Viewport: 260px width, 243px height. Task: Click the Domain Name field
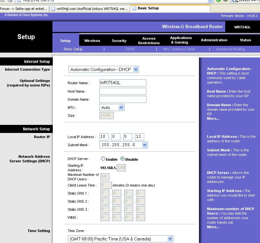pyautogui.click(x=123, y=99)
